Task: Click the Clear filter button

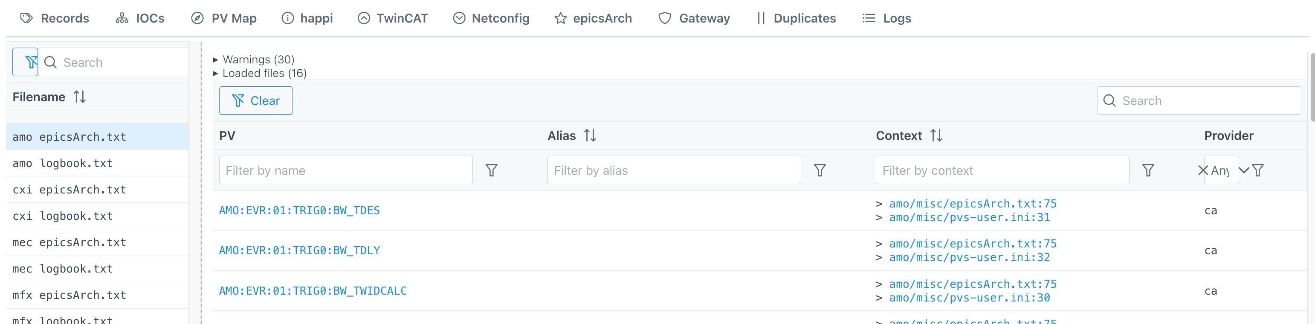Action: (256, 100)
